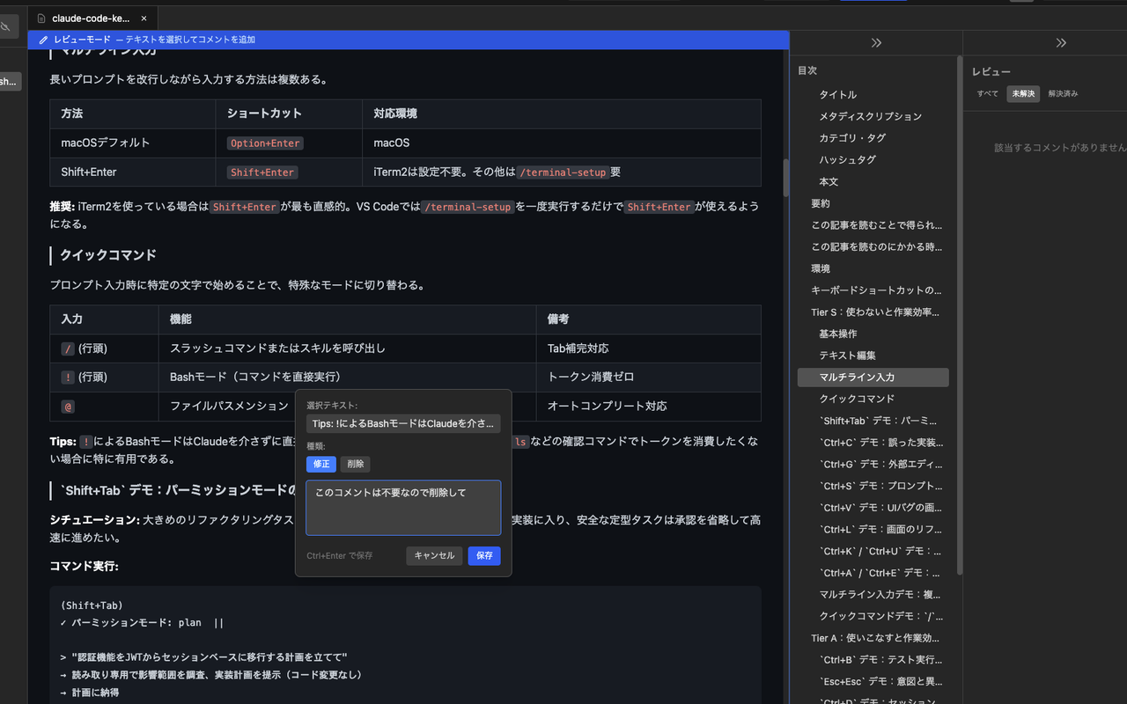Screen dimensions: 1127x704
Task: Click the editor vertical scrollbar thumb
Action: pyautogui.click(x=785, y=176)
